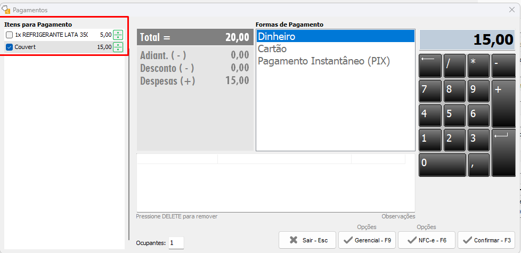The height and width of the screenshot is (253, 521).
Task: Click the divide key on keypad
Action: pyautogui.click(x=454, y=66)
